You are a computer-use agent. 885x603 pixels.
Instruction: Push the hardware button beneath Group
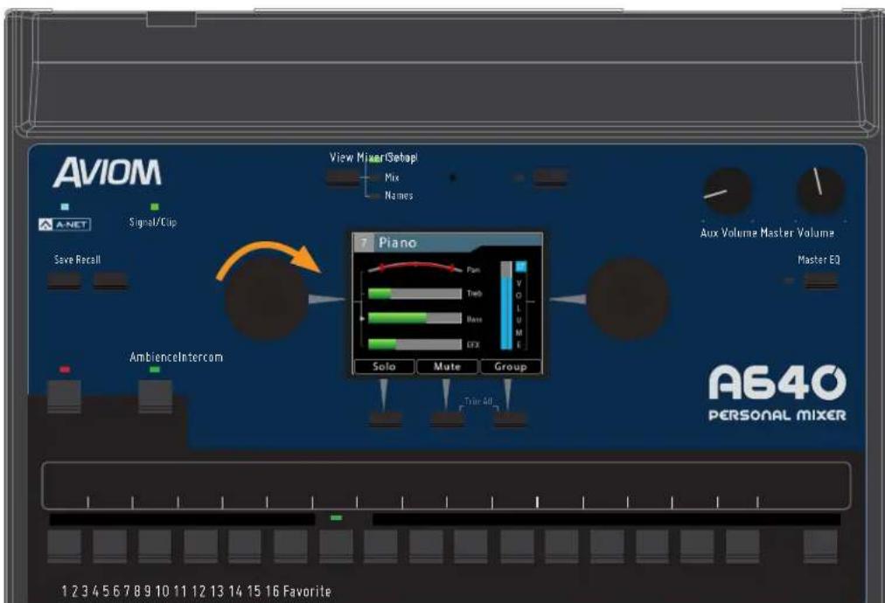tap(510, 419)
